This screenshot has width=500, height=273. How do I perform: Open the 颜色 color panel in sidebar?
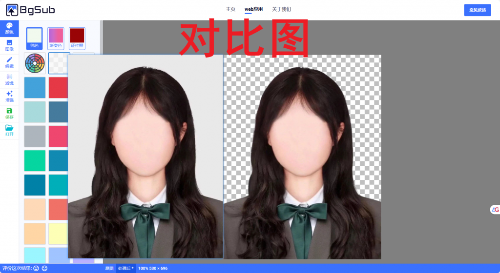(9, 28)
